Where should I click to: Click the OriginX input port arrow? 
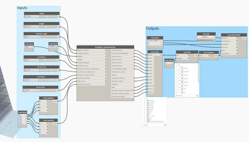pos(106,56)
